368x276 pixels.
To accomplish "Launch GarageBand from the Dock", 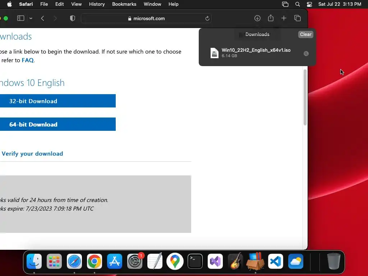I will (x=235, y=261).
